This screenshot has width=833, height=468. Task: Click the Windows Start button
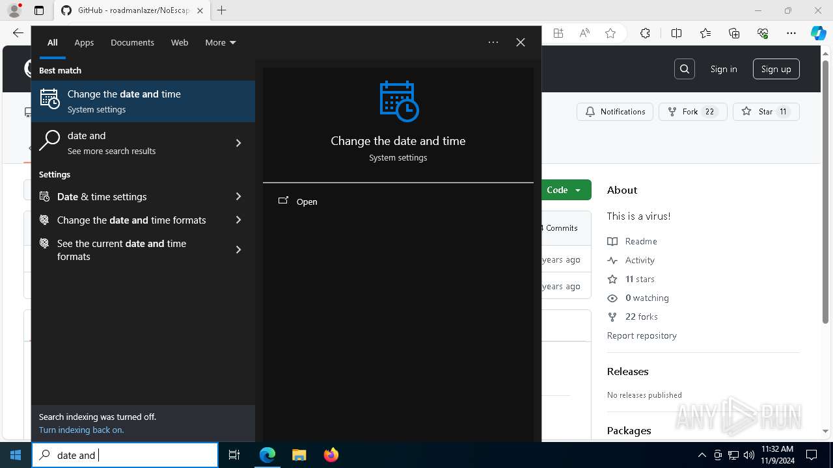(x=16, y=455)
